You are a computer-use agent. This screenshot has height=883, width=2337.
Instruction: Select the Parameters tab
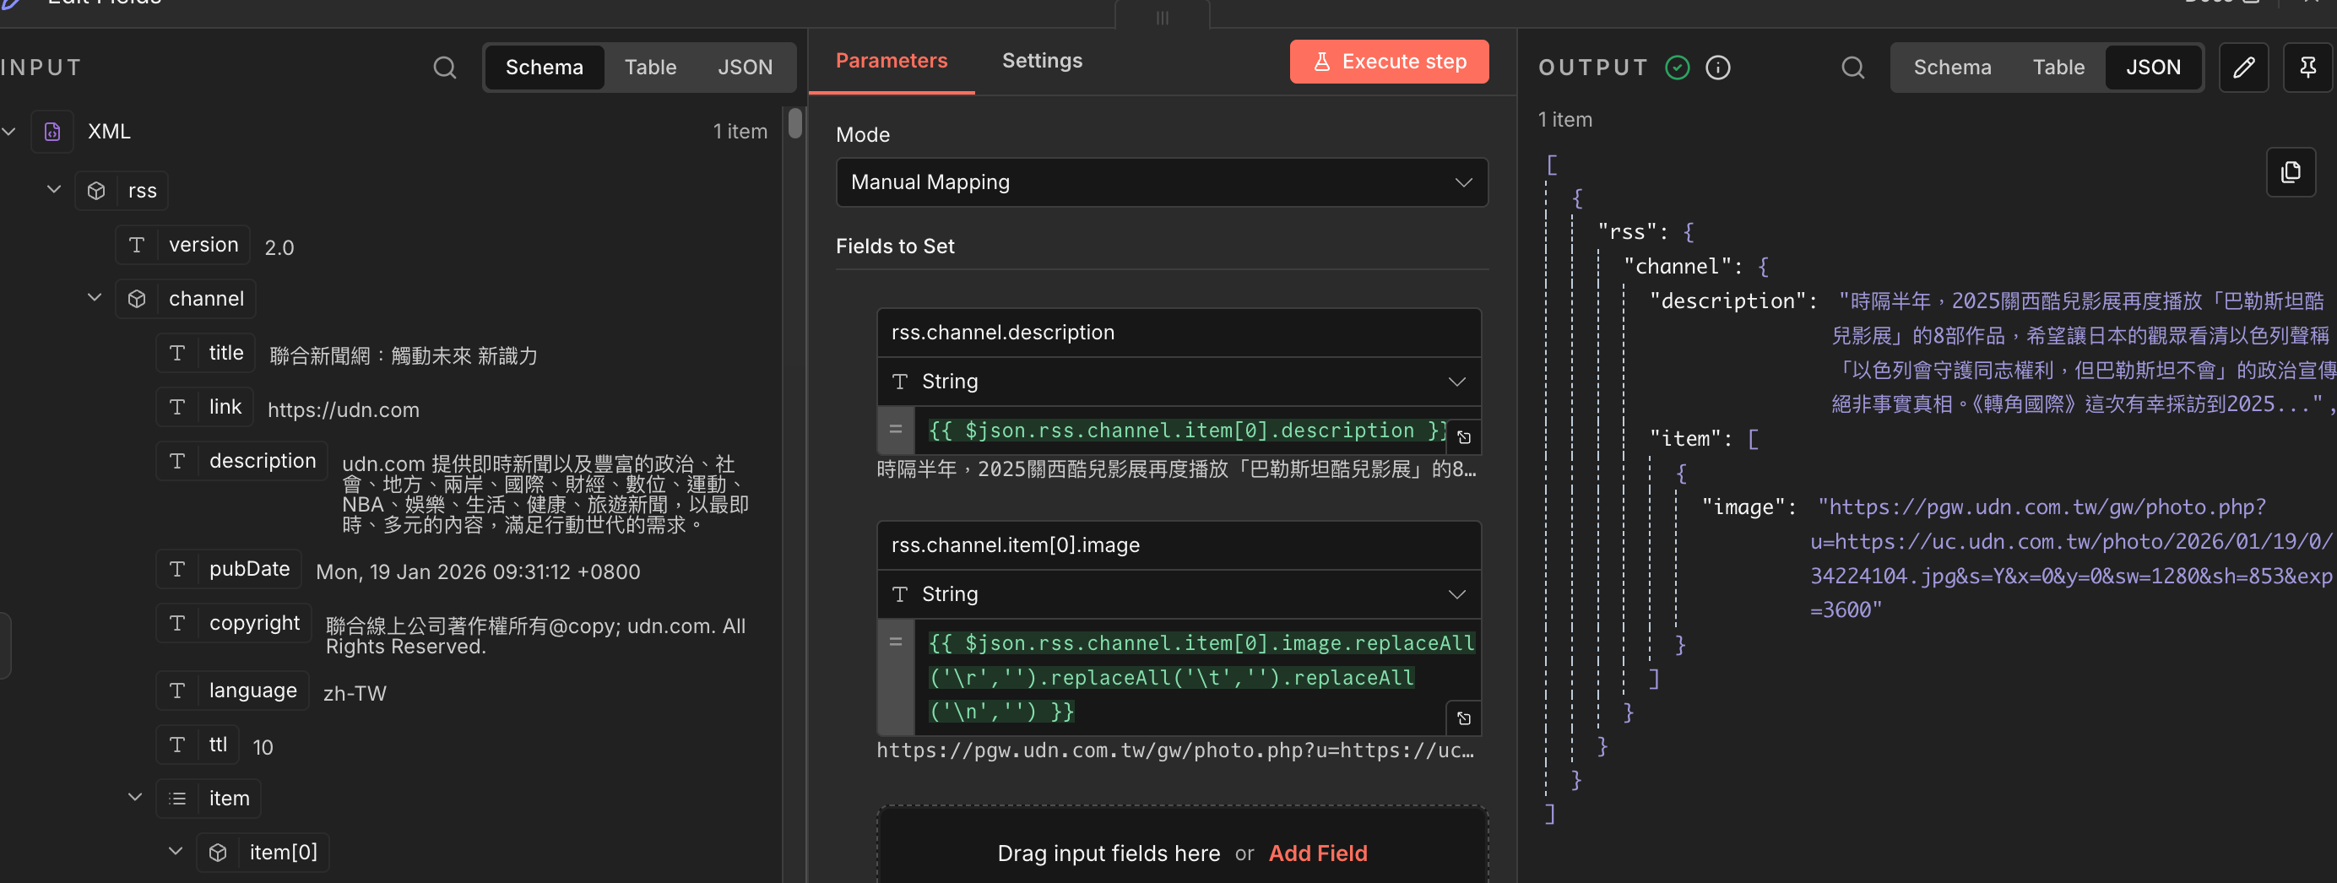(891, 61)
